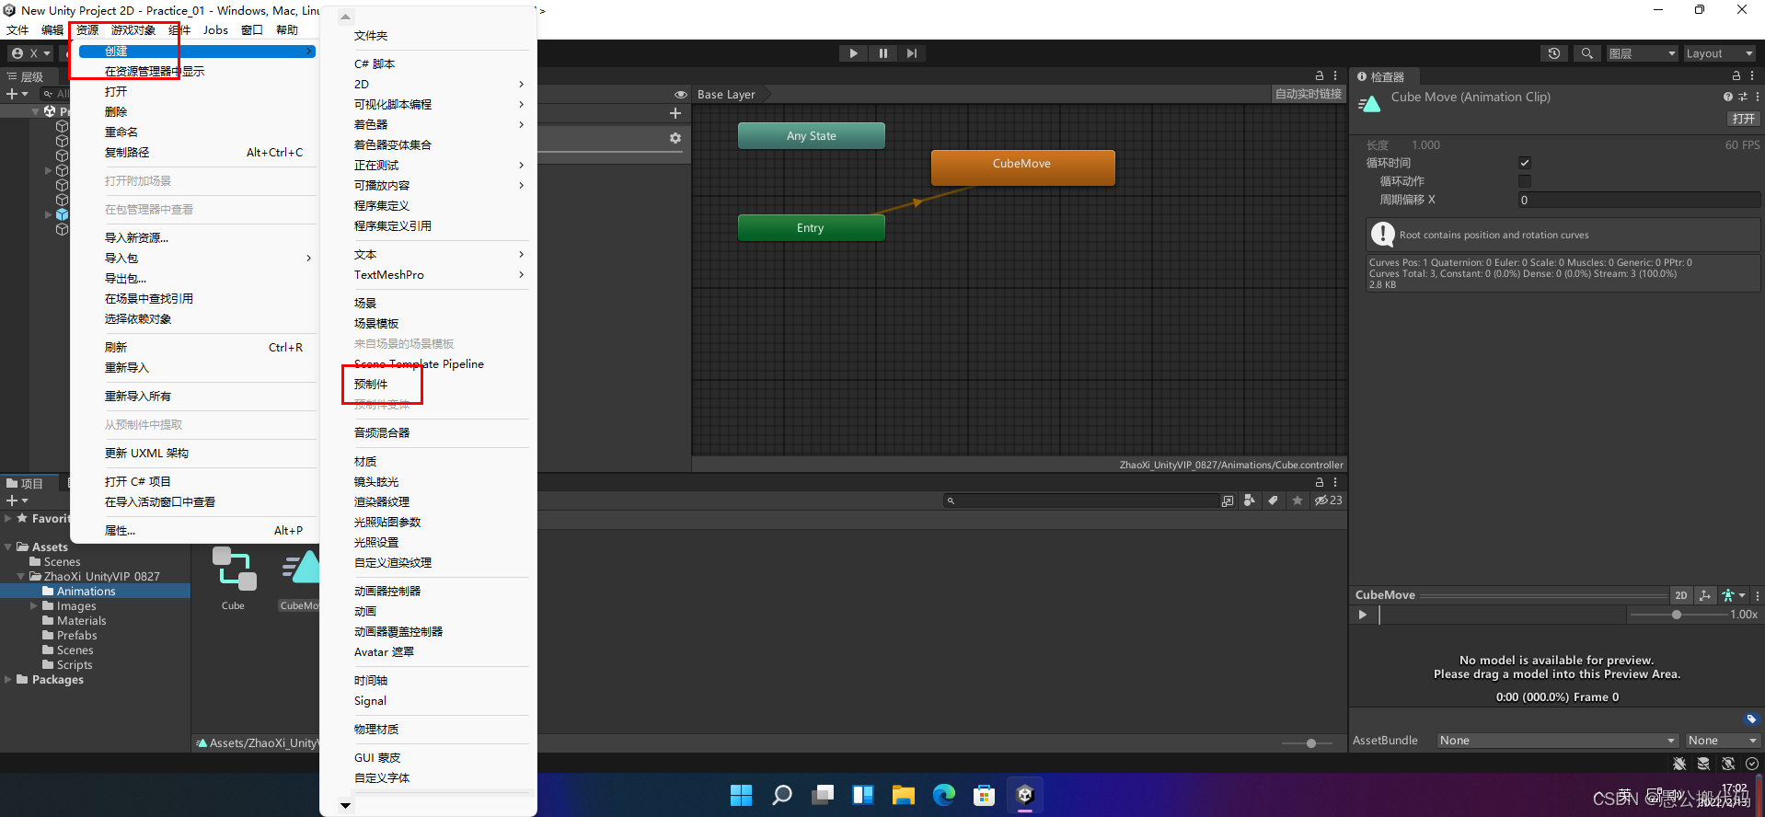Click the 打开 button in Inspector
The image size is (1765, 817).
tap(1743, 119)
